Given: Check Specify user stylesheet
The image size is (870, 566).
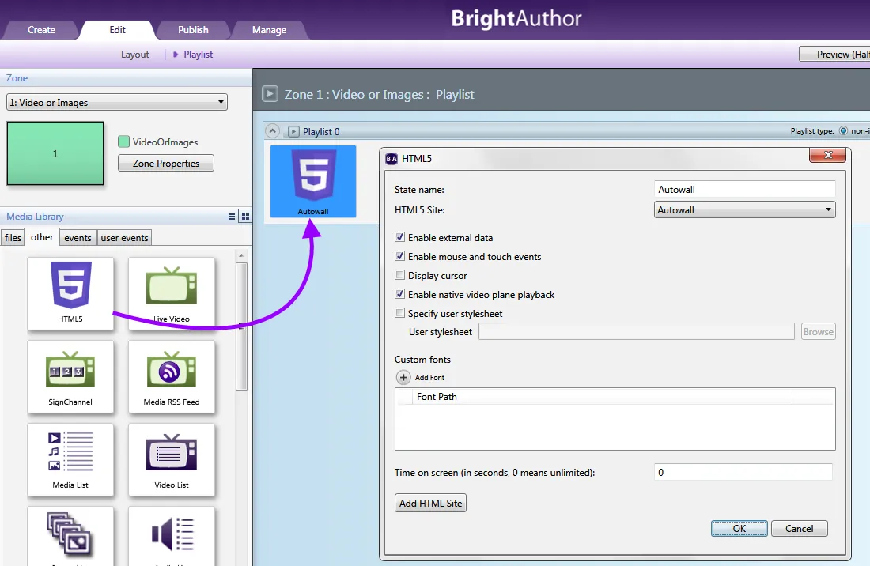Looking at the screenshot, I should [x=399, y=313].
